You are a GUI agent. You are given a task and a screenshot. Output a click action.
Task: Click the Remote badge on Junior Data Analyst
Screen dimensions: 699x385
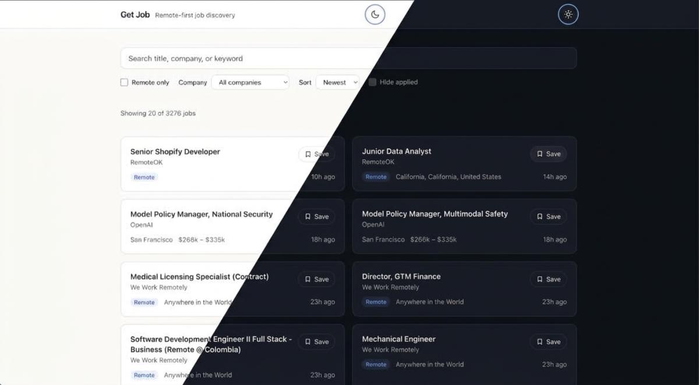pyautogui.click(x=376, y=177)
